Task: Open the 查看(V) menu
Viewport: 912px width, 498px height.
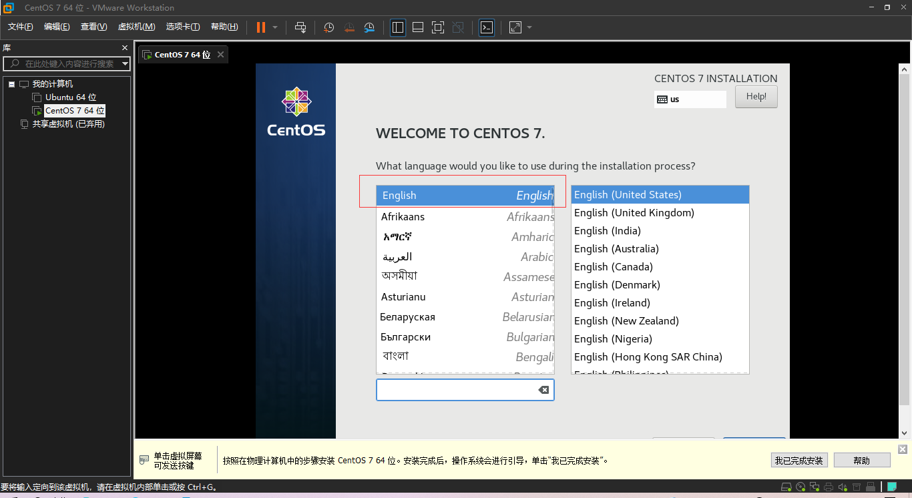Action: click(93, 27)
